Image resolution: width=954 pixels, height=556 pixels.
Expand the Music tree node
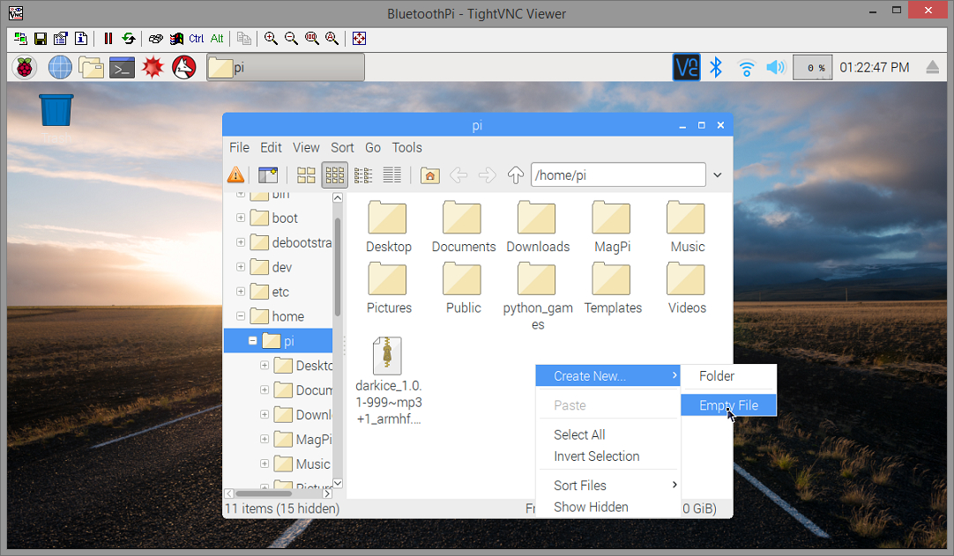264,463
